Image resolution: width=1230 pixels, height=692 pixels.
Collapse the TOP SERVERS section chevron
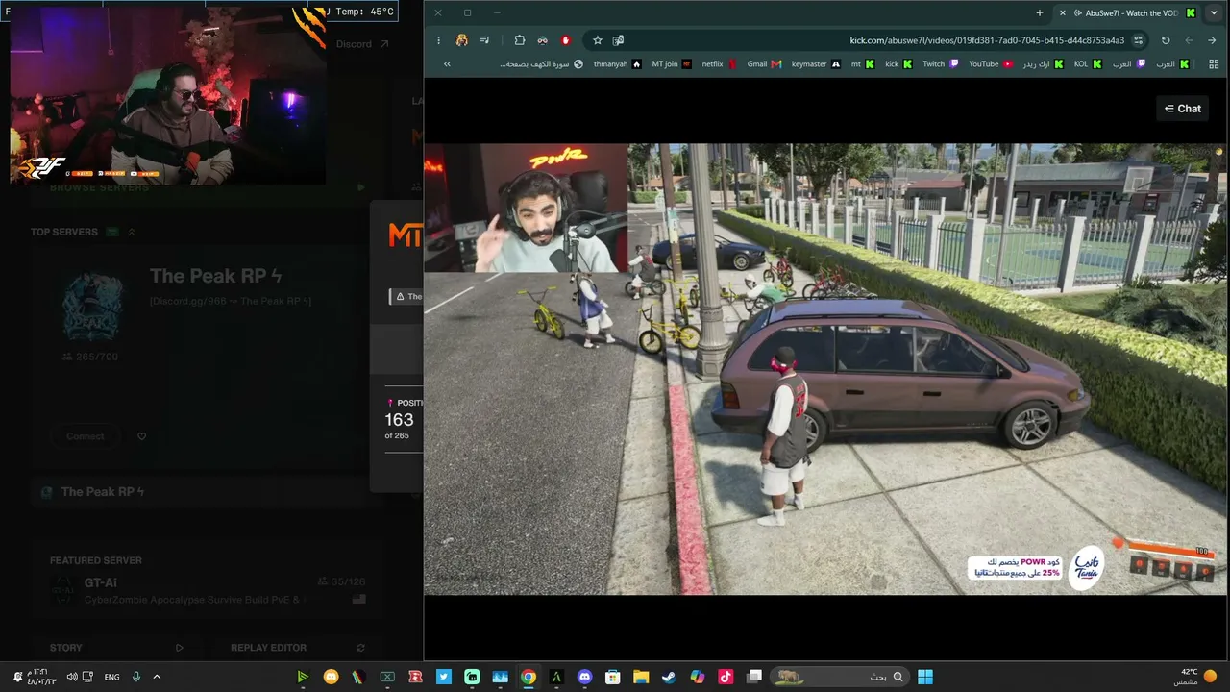tap(132, 232)
